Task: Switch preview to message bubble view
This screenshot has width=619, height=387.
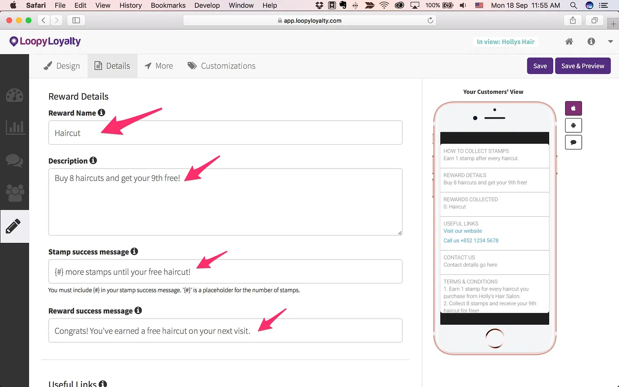Action: tap(573, 142)
